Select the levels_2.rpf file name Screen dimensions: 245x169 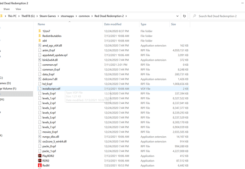pyautogui.click(x=49, y=103)
